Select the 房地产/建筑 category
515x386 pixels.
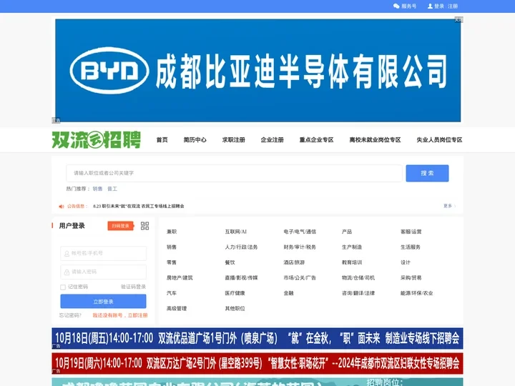pos(180,277)
